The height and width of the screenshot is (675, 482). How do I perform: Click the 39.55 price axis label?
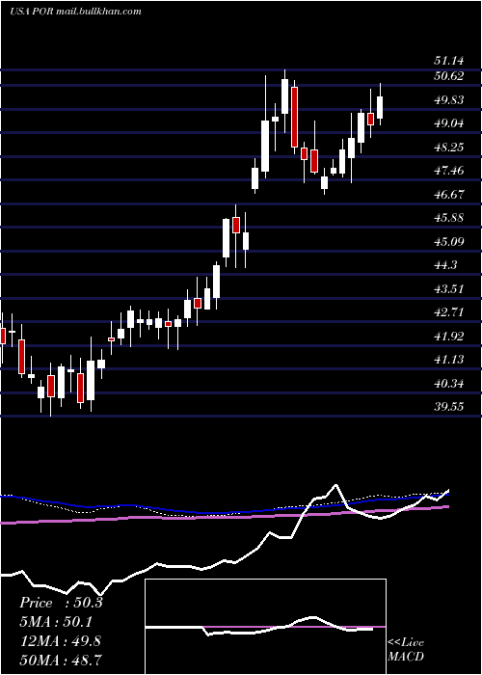[x=448, y=407]
